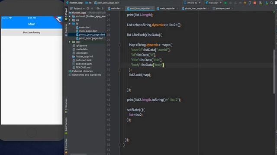Click the Flutter attach phone icon
This screenshot has width=277, height=155.
250,3
